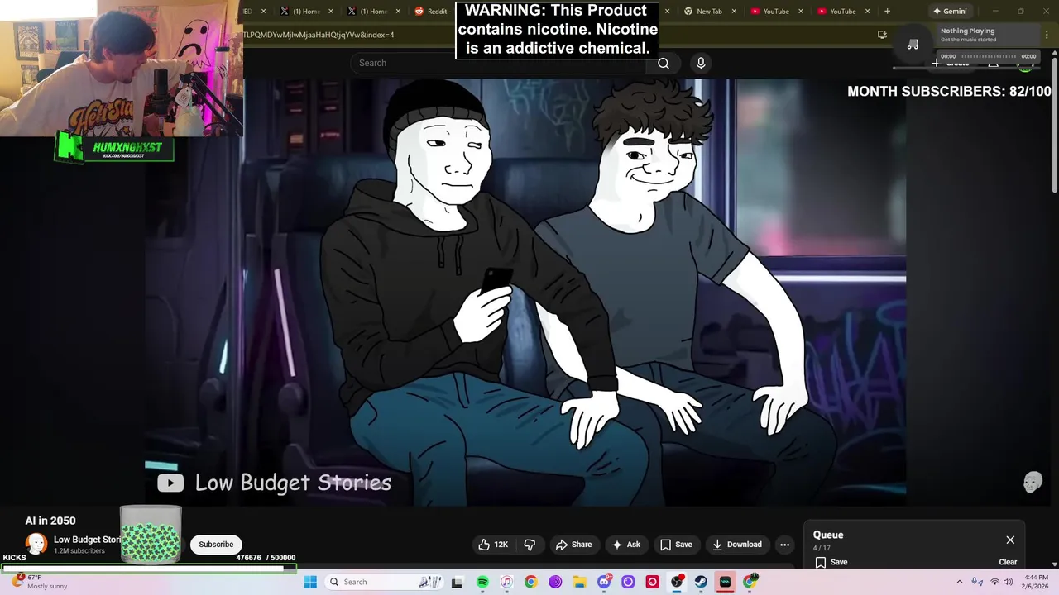The width and height of the screenshot is (1059, 595).
Task: Save the queue as playlist
Action: (831, 562)
